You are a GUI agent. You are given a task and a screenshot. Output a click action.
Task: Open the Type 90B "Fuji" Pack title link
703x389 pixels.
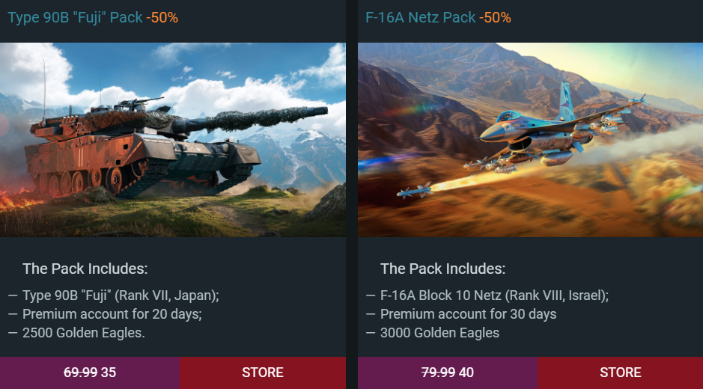click(x=76, y=17)
